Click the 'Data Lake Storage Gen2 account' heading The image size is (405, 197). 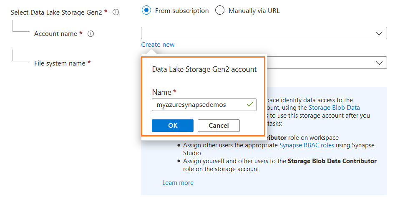pyautogui.click(x=204, y=69)
